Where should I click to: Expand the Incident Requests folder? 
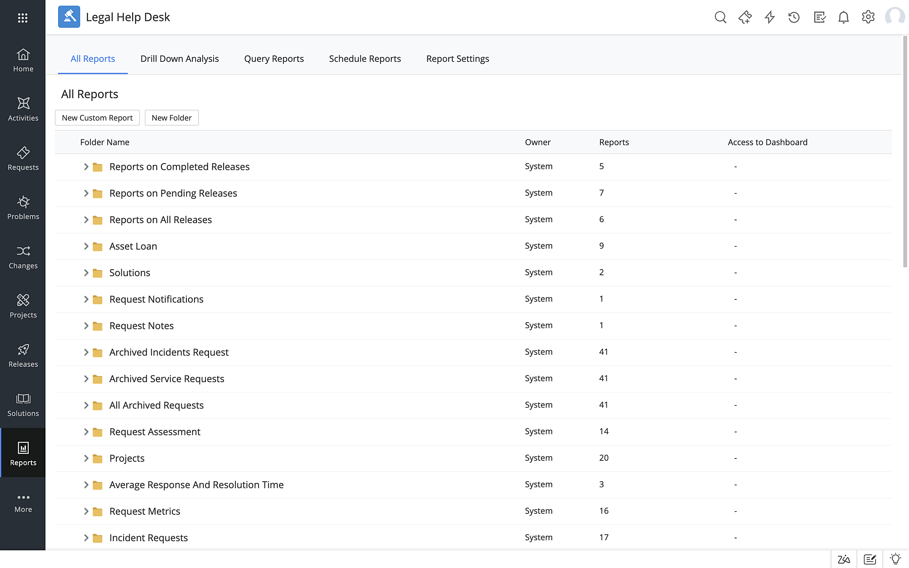click(x=86, y=538)
